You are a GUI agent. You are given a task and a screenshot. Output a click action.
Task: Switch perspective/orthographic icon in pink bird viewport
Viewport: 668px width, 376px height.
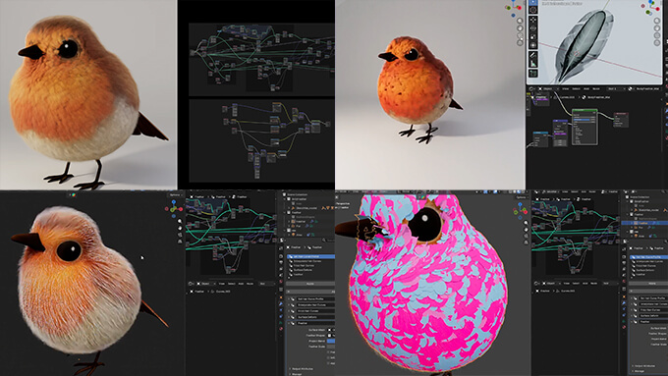pyautogui.click(x=527, y=242)
